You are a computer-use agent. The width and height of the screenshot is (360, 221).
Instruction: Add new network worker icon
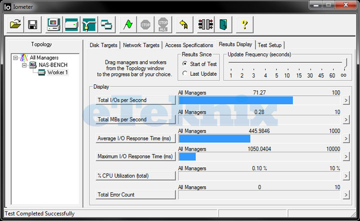[89, 24]
